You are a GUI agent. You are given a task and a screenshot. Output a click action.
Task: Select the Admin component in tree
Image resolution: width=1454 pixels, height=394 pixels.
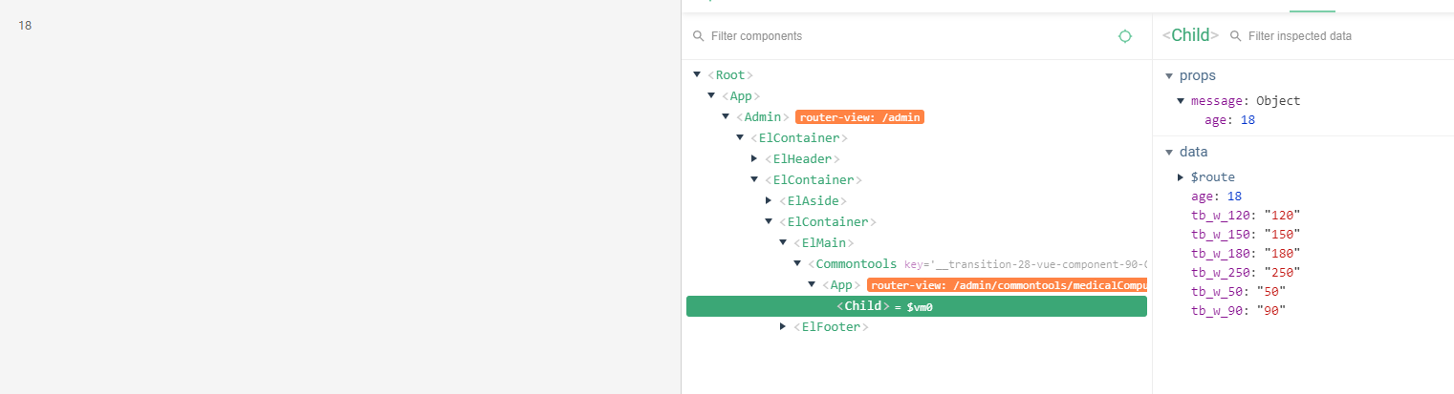(x=763, y=116)
